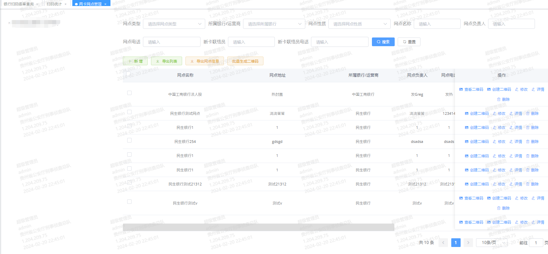Click the green 新增 button
Image resolution: width=548 pixels, height=254 pixels.
tap(135, 61)
